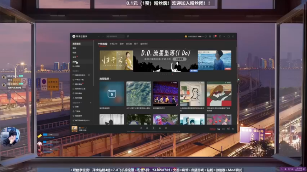
Task: Switch to the 歌手 tab
Action: [x=136, y=44]
